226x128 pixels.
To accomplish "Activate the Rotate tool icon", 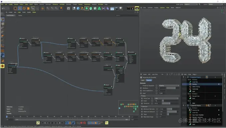I will pos(24,8).
